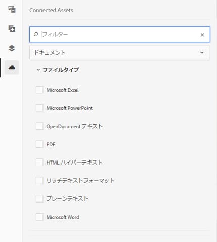Click the Connected Assets panel title

51,10
